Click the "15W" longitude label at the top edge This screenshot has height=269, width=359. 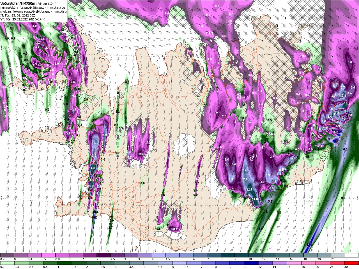point(297,1)
